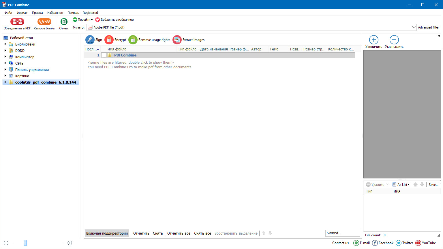The height and width of the screenshot is (249, 443).
Task: Click the Sign pen icon
Action: coord(90,40)
